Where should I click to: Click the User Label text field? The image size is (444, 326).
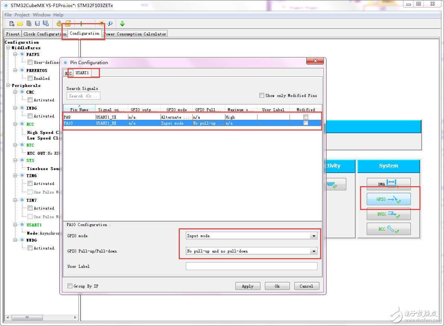(x=251, y=266)
